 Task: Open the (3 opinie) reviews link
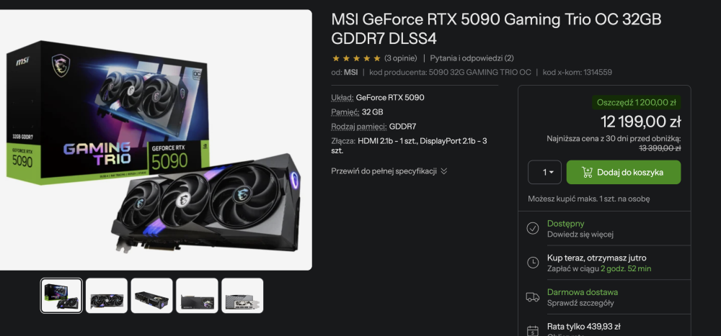[400, 58]
